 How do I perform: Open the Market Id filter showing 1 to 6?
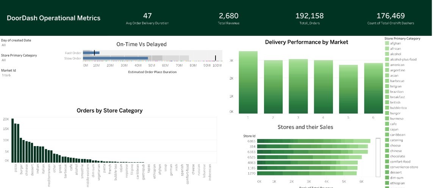(x=6, y=75)
